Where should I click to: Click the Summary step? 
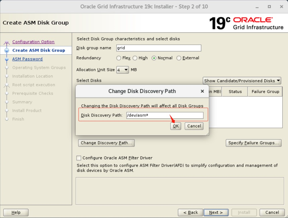(x=22, y=102)
